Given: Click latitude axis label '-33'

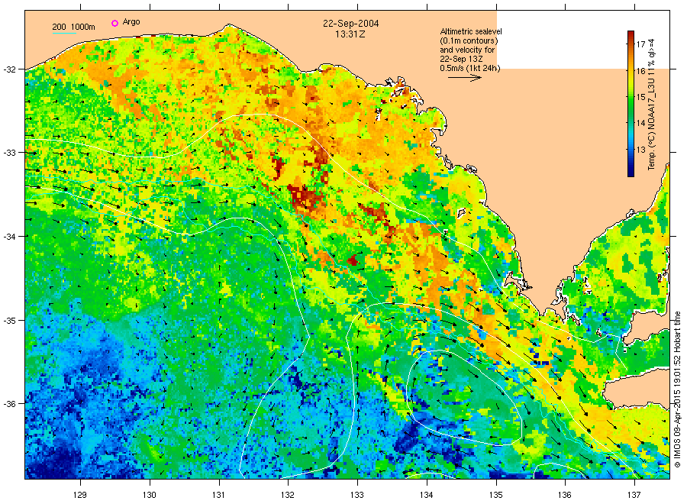Looking at the screenshot, I should pos(8,153).
